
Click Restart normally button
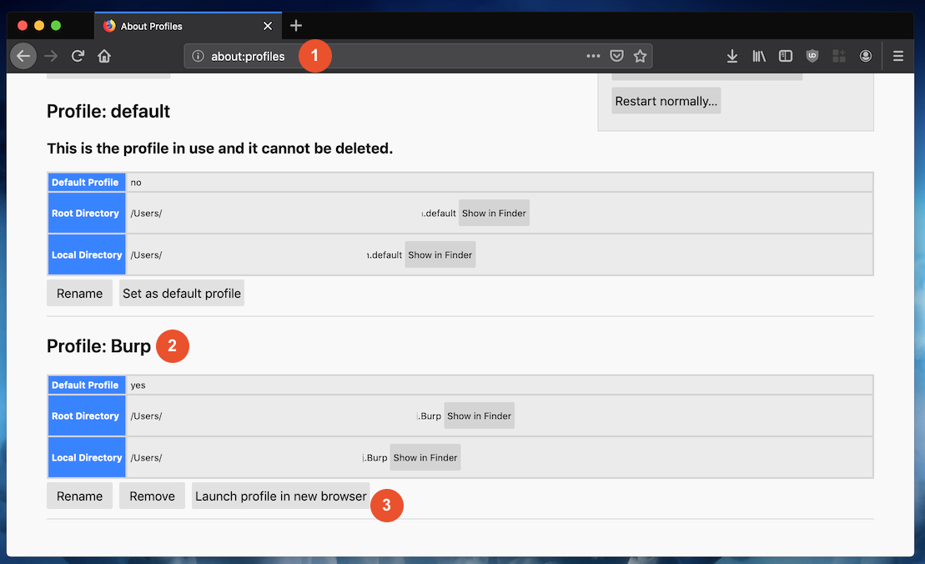tap(666, 101)
